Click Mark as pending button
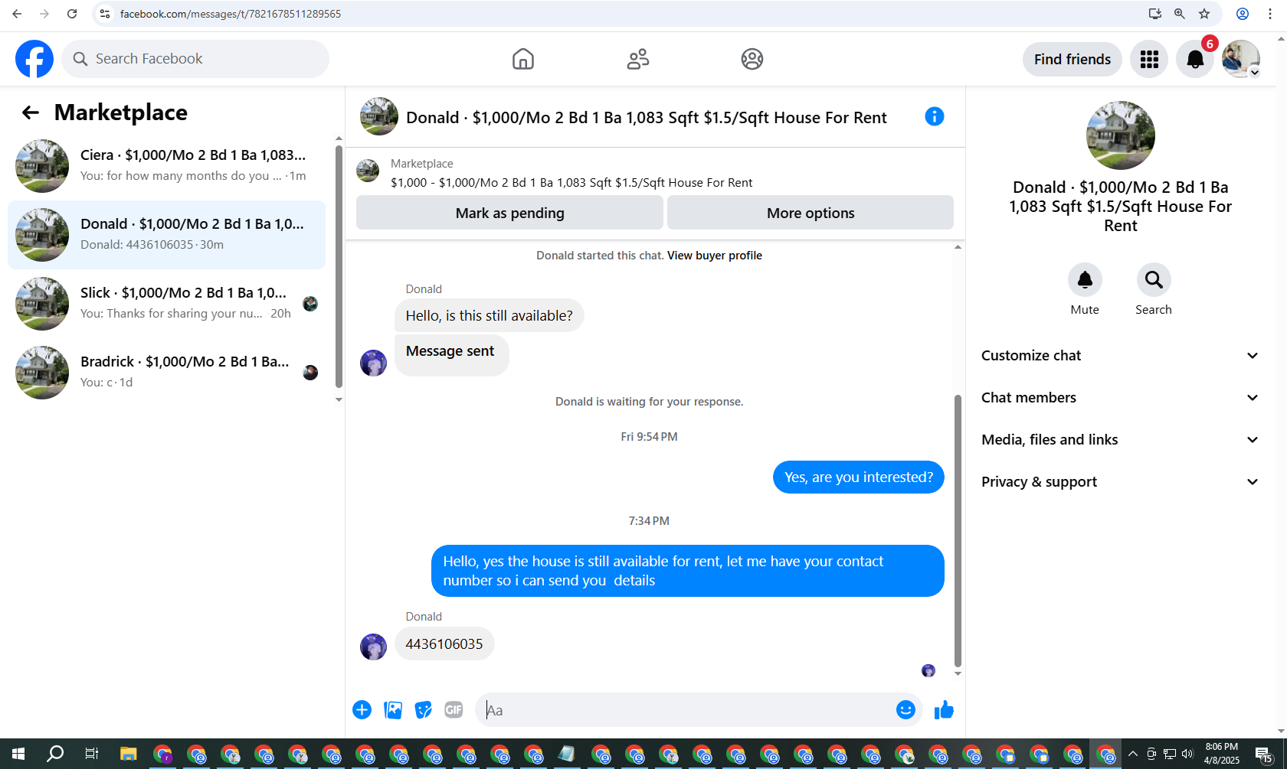This screenshot has height=769, width=1287. [x=509, y=213]
